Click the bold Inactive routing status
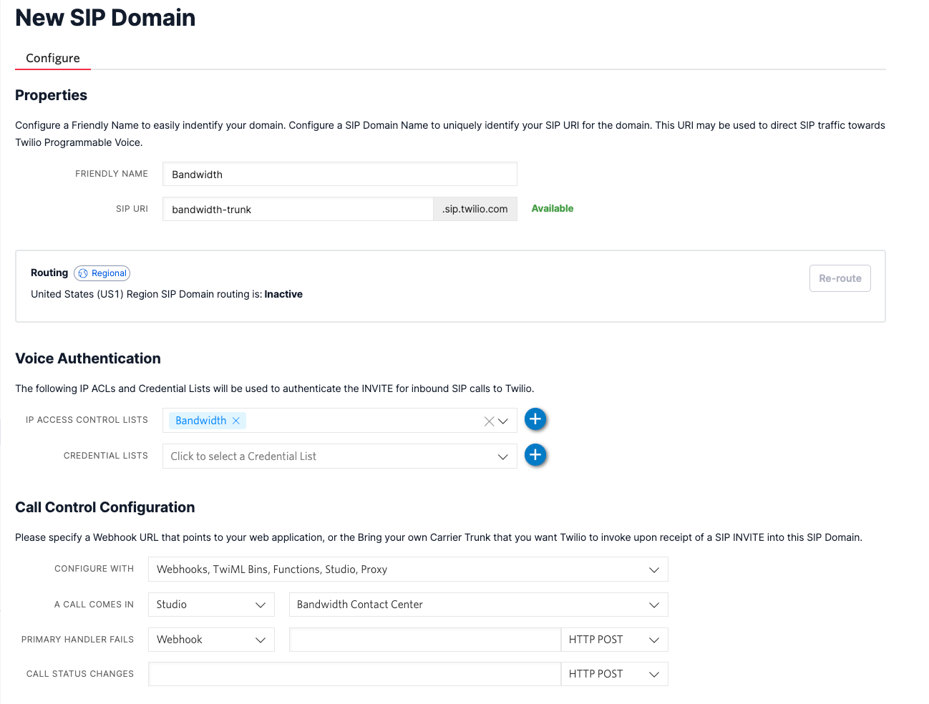Image resolution: width=929 pixels, height=704 pixels. (x=283, y=294)
